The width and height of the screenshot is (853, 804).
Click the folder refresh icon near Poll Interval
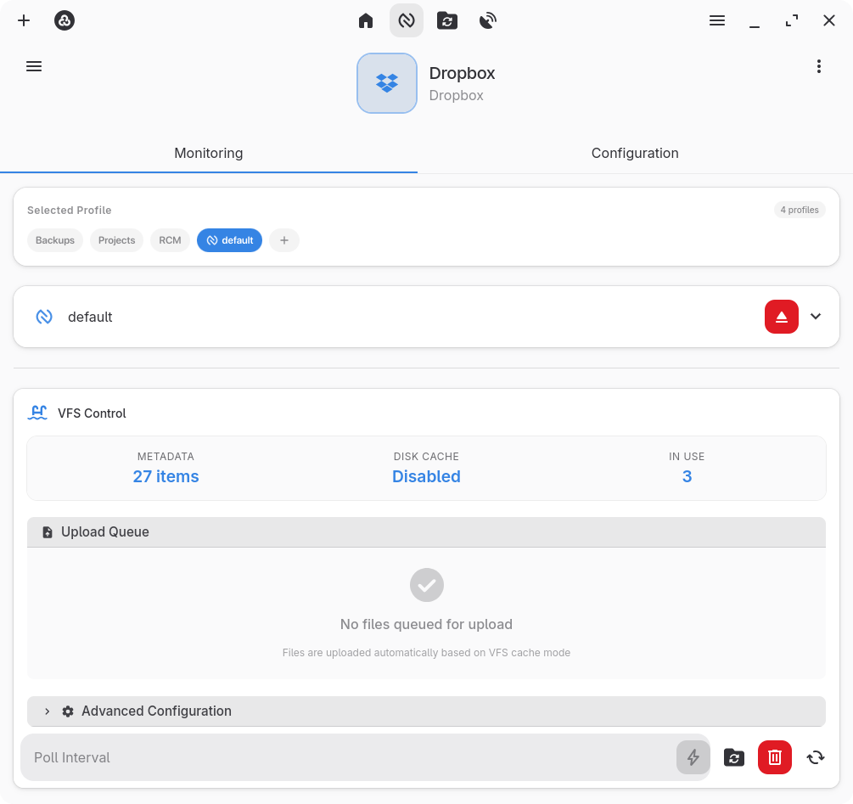pyautogui.click(x=734, y=757)
